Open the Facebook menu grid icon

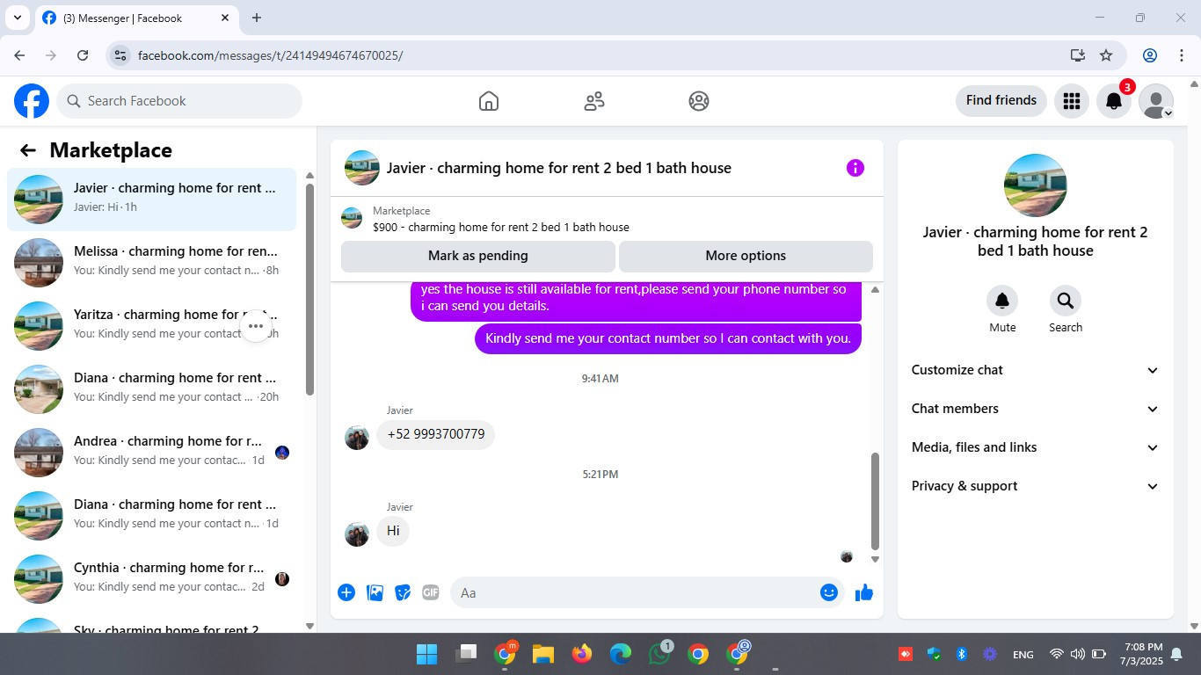tap(1071, 101)
